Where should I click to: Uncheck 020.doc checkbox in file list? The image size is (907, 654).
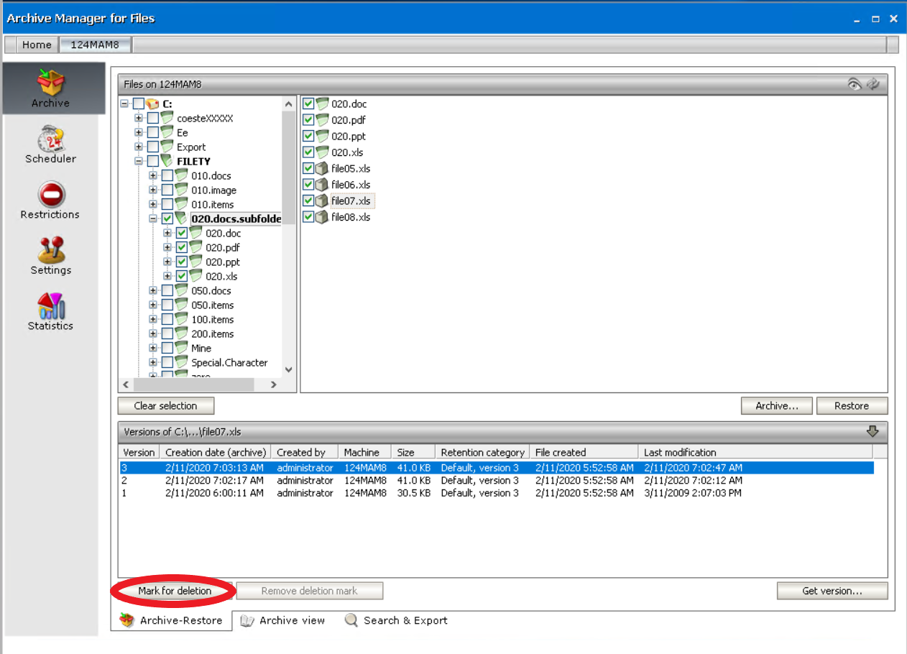point(308,103)
